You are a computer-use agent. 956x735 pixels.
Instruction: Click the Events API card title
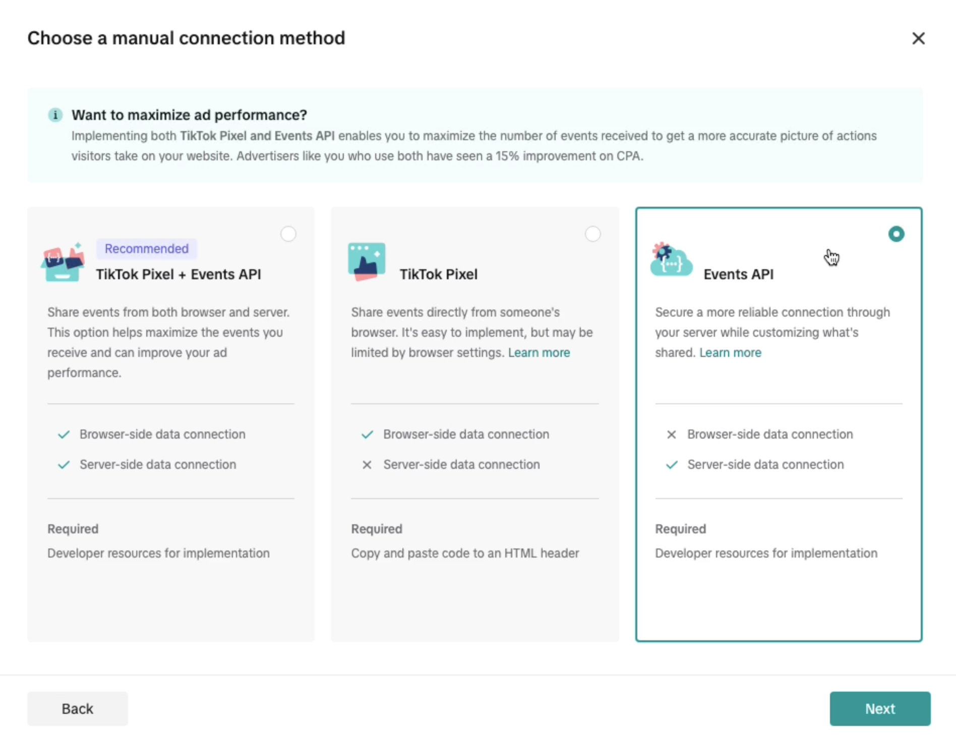point(738,274)
